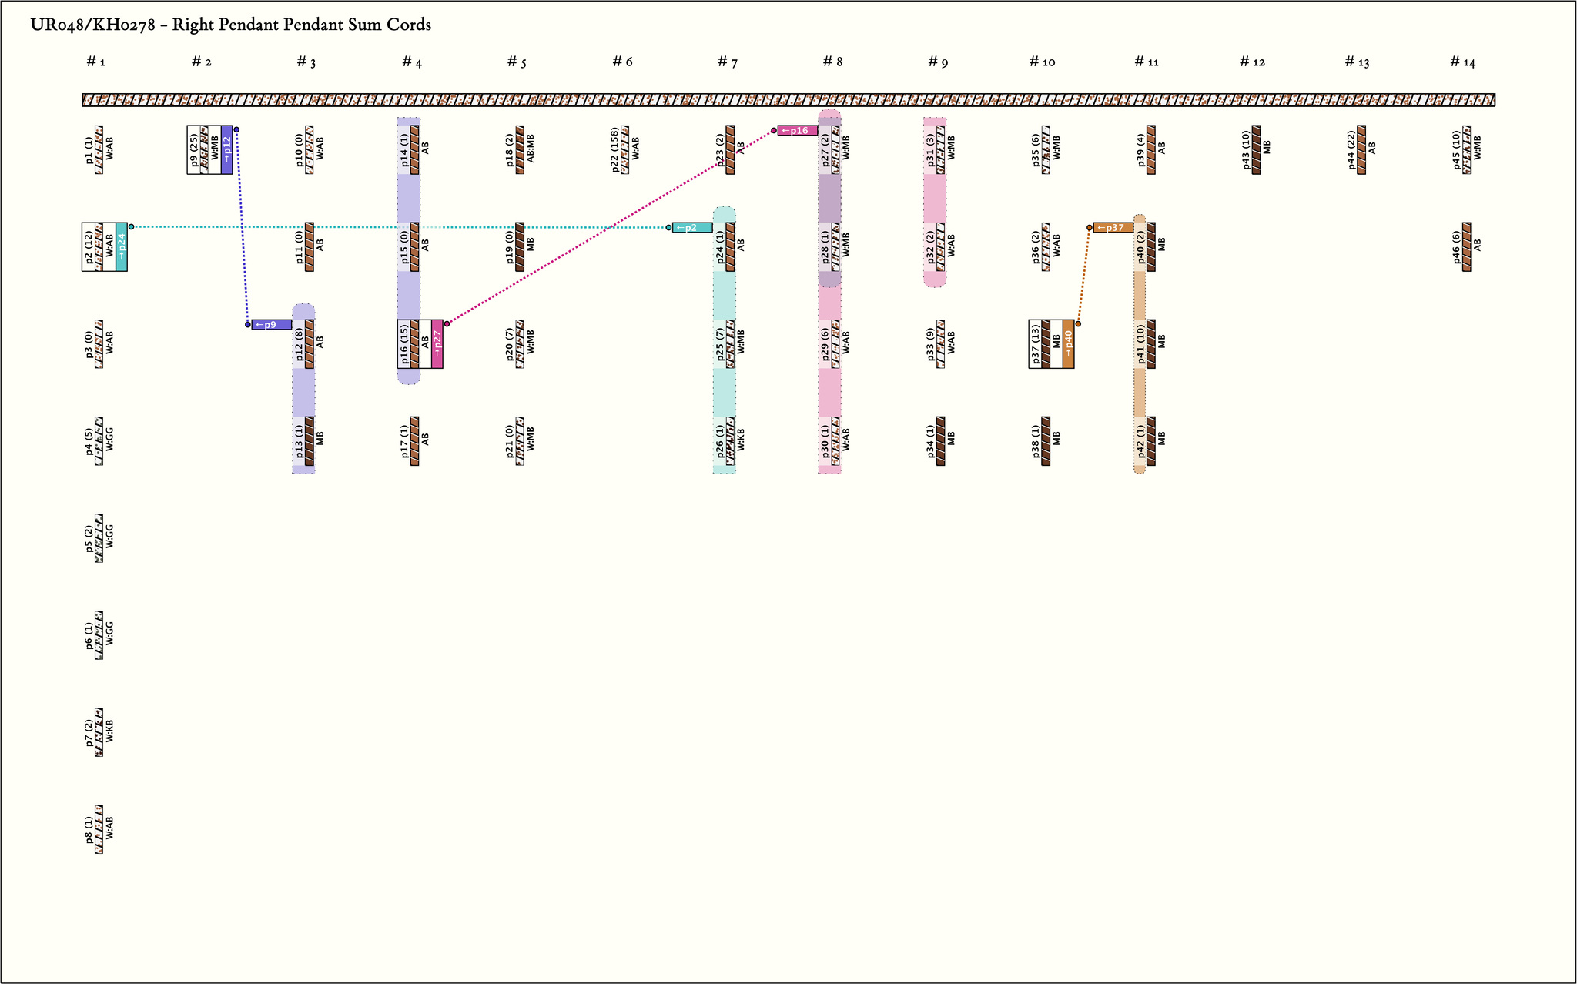Click the p43 (10) MB cord swatch
The width and height of the screenshot is (1577, 984).
click(1256, 149)
